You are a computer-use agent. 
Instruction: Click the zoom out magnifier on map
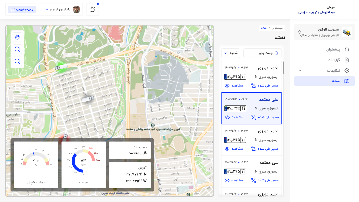click(17, 61)
